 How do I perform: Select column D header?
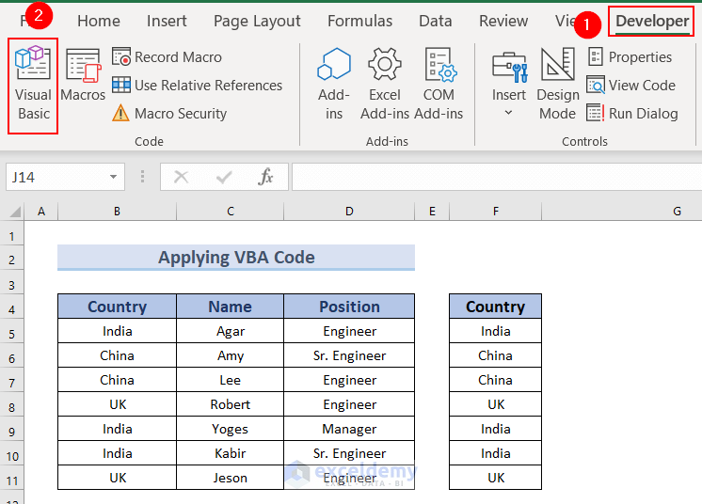(349, 212)
